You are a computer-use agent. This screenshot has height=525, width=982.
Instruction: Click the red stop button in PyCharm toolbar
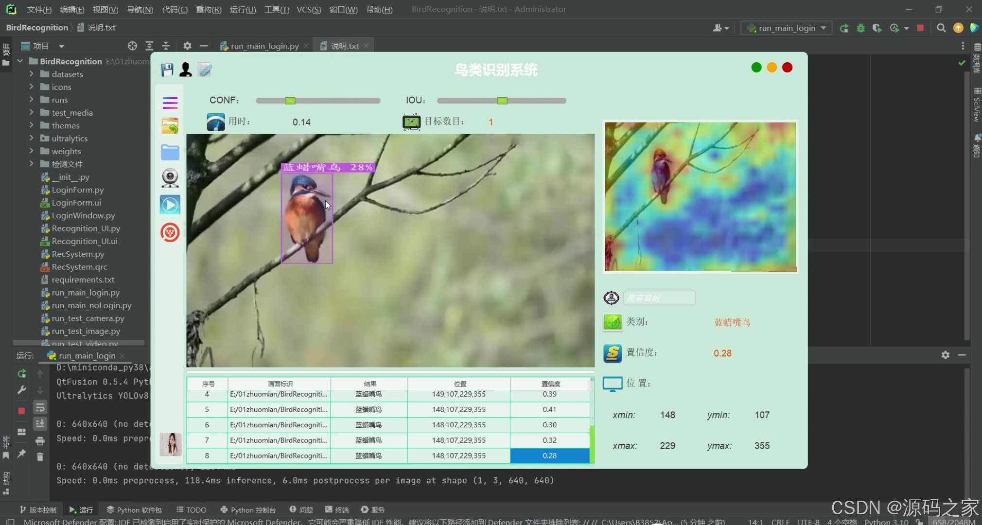pyautogui.click(x=920, y=28)
